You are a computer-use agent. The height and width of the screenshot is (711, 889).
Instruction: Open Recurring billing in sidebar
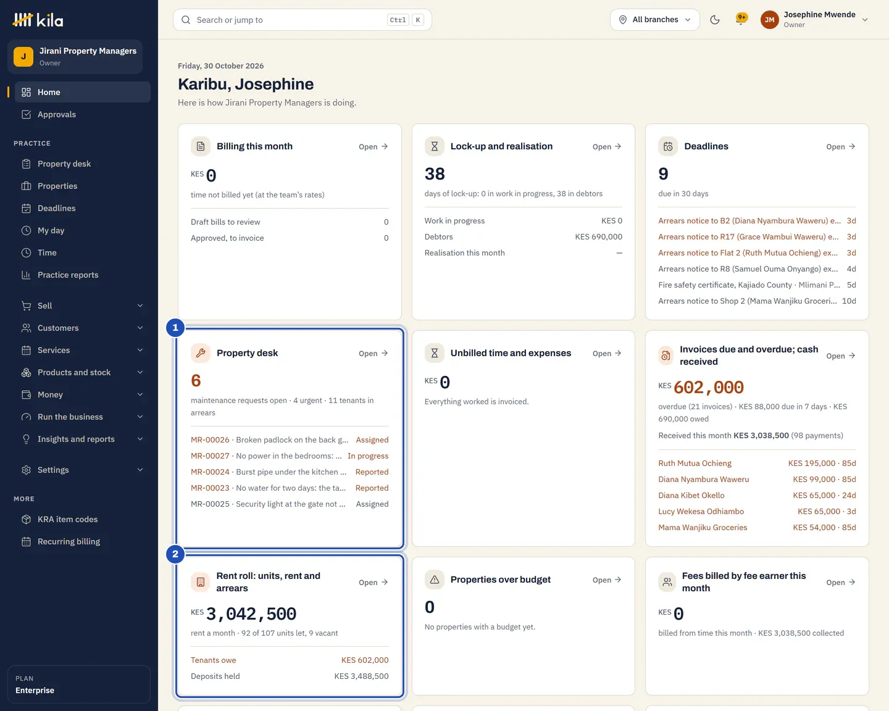pos(82,541)
